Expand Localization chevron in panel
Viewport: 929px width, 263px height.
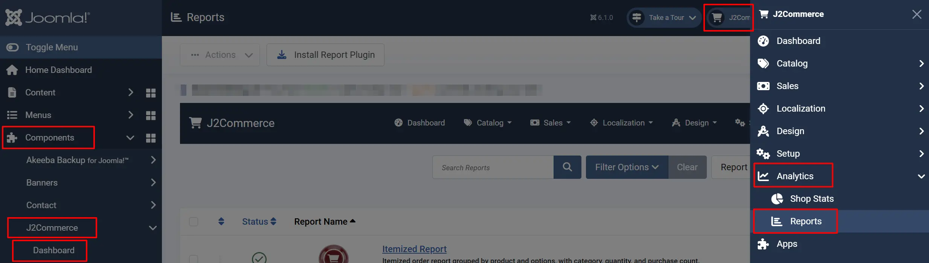coord(921,109)
